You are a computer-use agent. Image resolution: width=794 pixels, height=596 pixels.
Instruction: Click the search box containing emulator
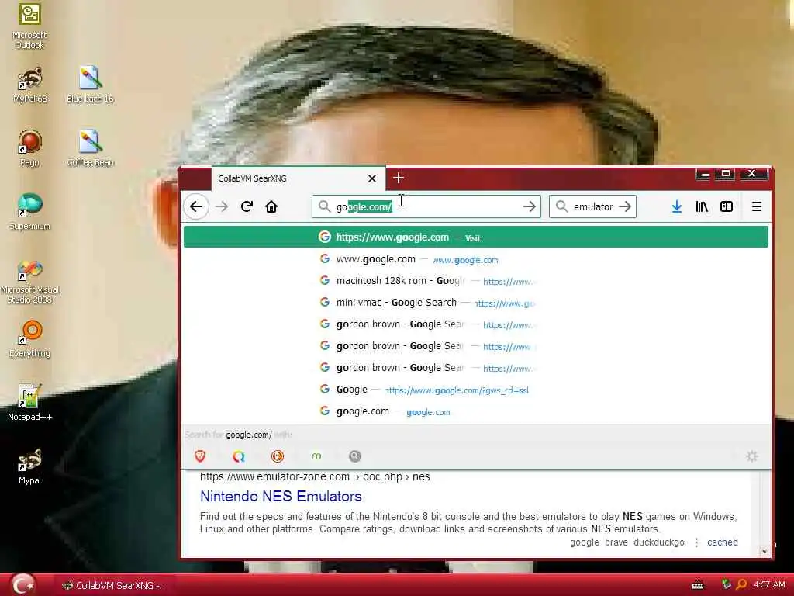[593, 206]
